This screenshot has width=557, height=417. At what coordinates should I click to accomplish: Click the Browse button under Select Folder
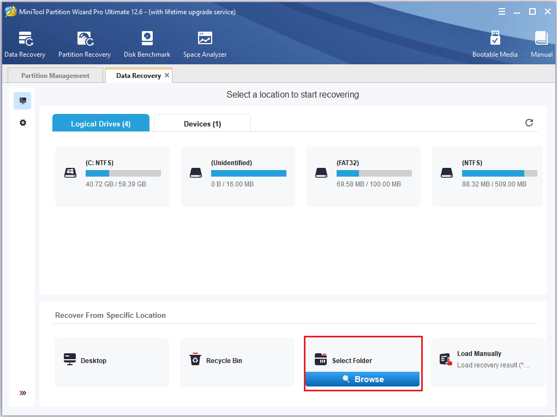[x=362, y=379]
